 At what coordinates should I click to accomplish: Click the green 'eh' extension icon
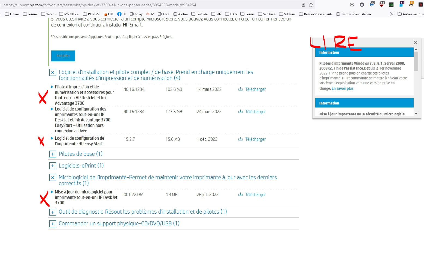(x=391, y=5)
